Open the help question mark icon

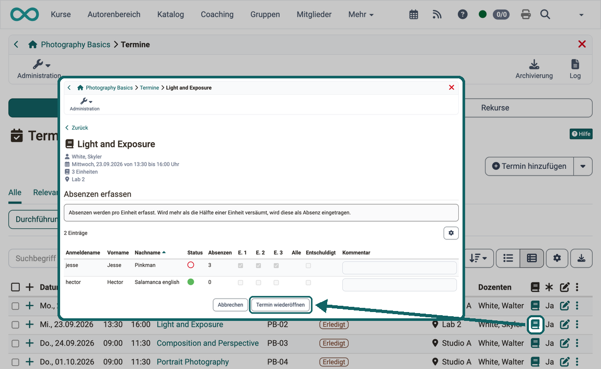[x=463, y=15]
